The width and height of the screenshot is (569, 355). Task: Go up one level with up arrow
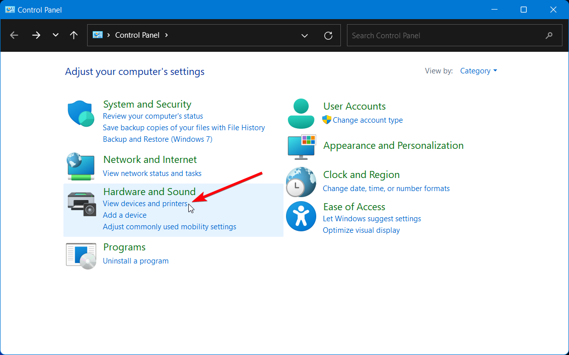coord(74,35)
